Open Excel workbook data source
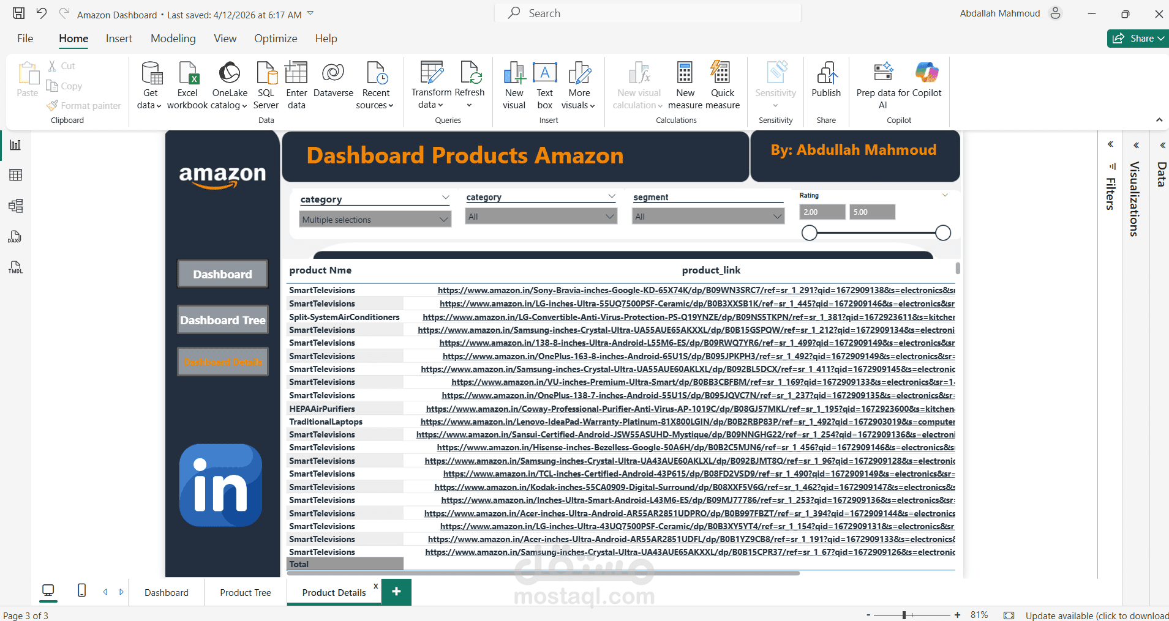Viewport: 1169px width, 621px height. pyautogui.click(x=187, y=86)
